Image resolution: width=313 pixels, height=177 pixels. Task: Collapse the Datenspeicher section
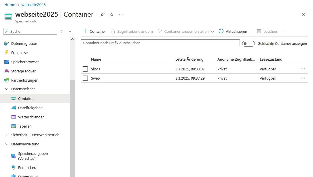[7, 89]
